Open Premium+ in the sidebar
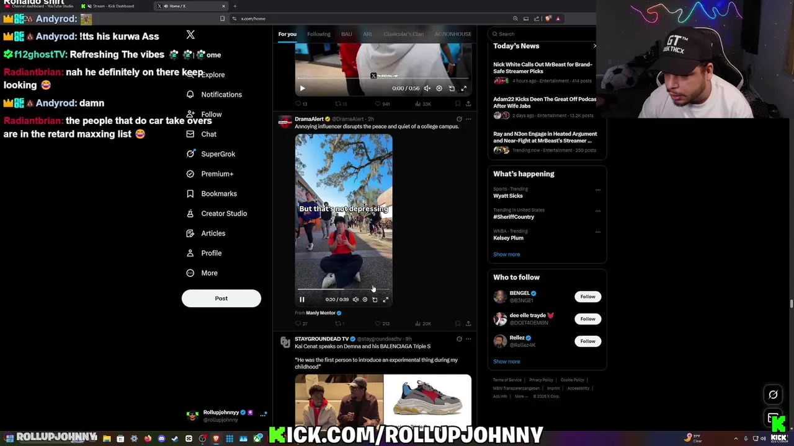Screen dimensions: 794x446 [x=210, y=173]
